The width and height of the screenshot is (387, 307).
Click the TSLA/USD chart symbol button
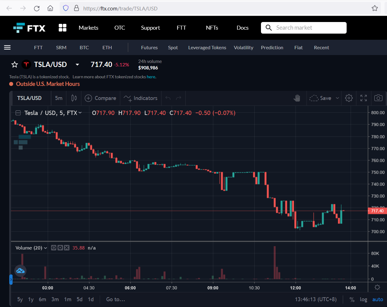[29, 98]
